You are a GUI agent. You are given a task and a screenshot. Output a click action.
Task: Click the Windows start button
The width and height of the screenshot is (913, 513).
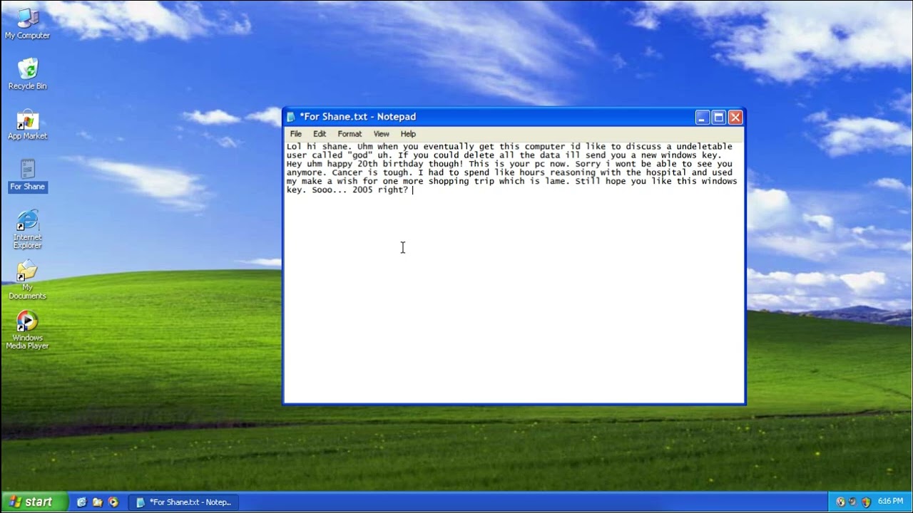(34, 502)
